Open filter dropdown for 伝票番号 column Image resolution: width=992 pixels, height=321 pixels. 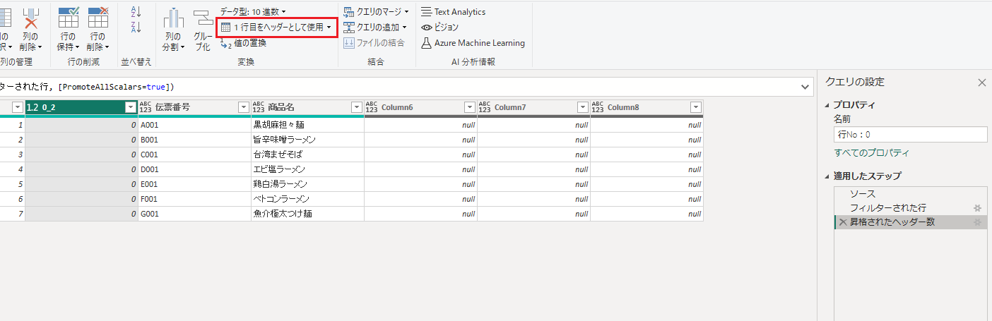(243, 107)
